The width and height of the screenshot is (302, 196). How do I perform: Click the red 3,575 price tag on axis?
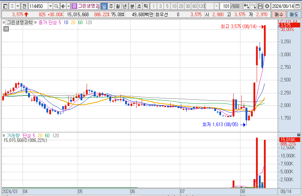(289, 25)
